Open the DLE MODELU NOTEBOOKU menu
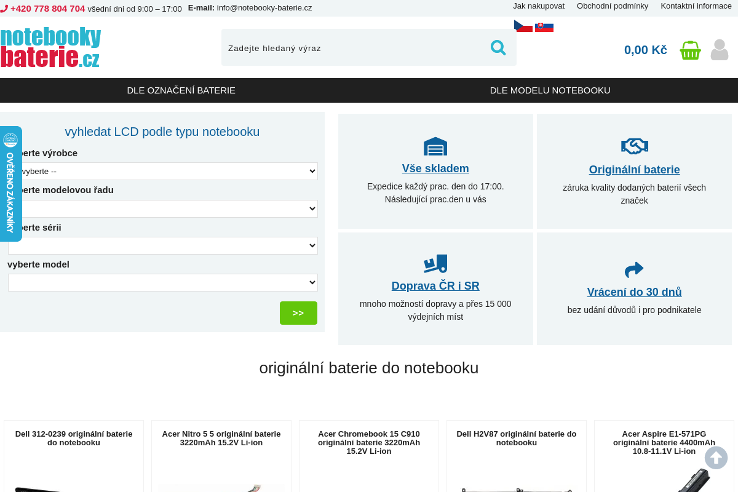 coord(550,90)
